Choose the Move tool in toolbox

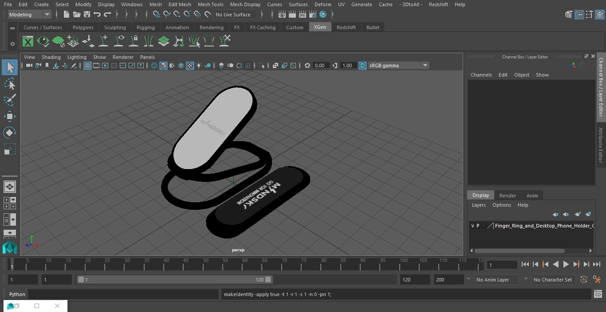[10, 116]
